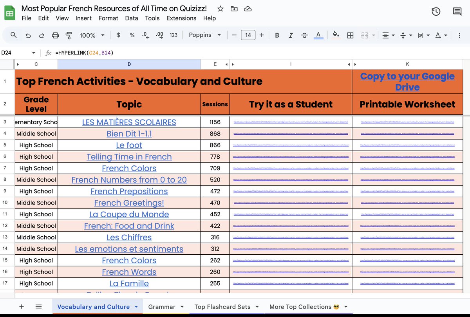470x317 pixels.
Task: Click the font size 14 field
Action: 248,35
